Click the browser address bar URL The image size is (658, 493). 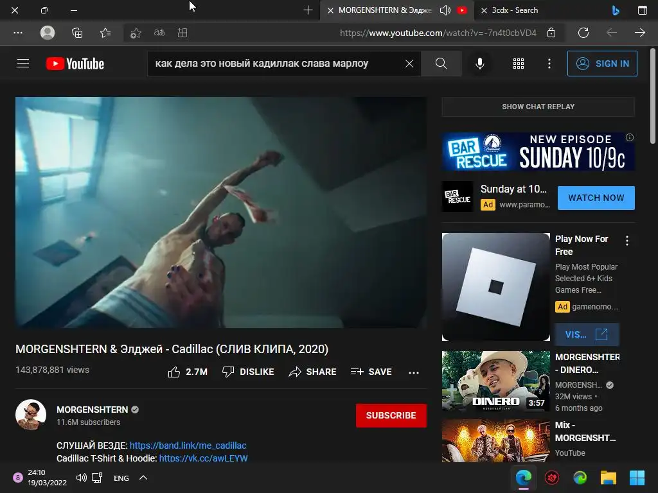tap(438, 33)
